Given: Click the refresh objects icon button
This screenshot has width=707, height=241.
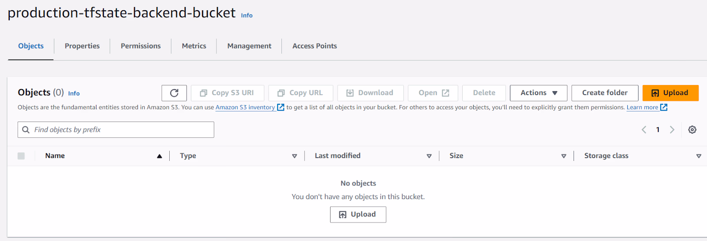Looking at the screenshot, I should click(174, 93).
